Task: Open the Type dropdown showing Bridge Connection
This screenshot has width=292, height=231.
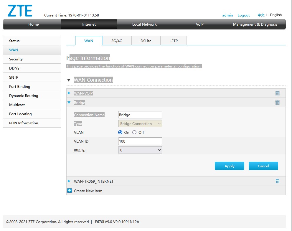Action: click(140, 123)
